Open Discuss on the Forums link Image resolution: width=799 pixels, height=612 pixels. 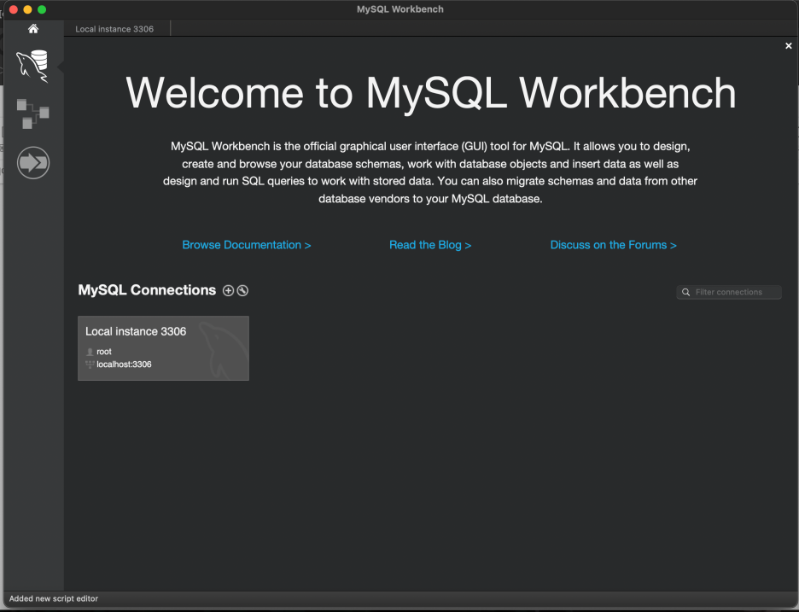[x=614, y=245]
